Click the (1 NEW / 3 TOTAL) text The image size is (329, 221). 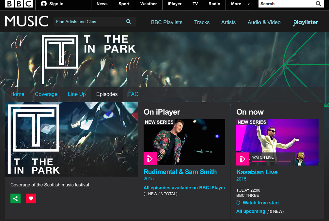pyautogui.click(x=161, y=194)
